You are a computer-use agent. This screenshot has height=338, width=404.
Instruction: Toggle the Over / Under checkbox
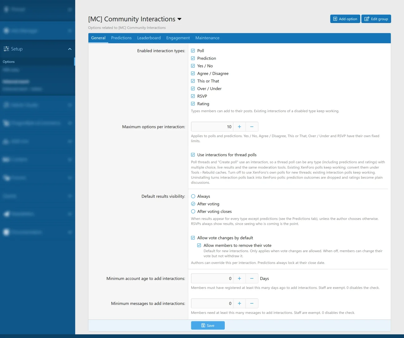(x=193, y=89)
